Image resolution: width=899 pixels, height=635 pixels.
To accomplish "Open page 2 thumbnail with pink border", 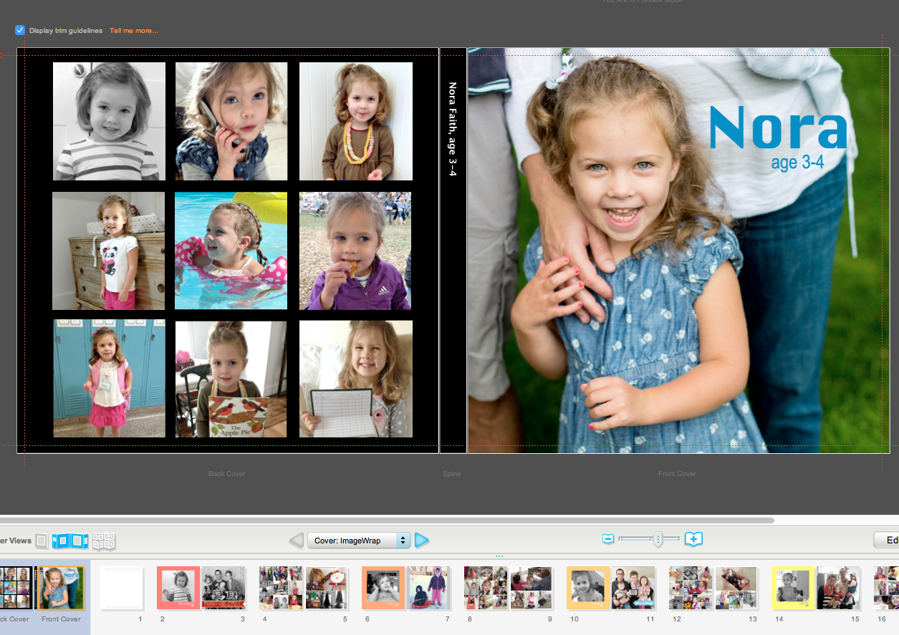I will coord(178,588).
